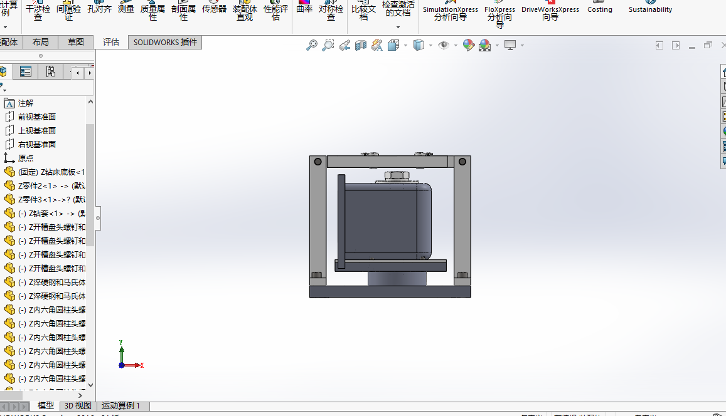
Task: Click the feature tree tabs left arrow
Action: pyautogui.click(x=78, y=73)
